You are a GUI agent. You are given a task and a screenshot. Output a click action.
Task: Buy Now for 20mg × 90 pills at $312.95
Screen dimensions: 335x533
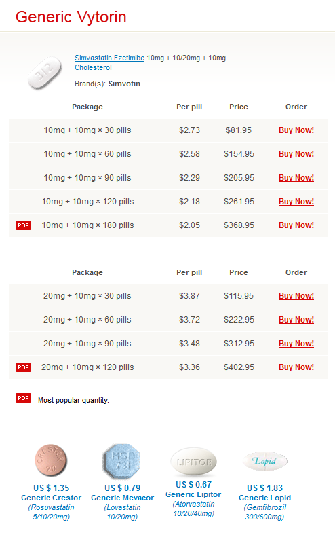pyautogui.click(x=296, y=344)
